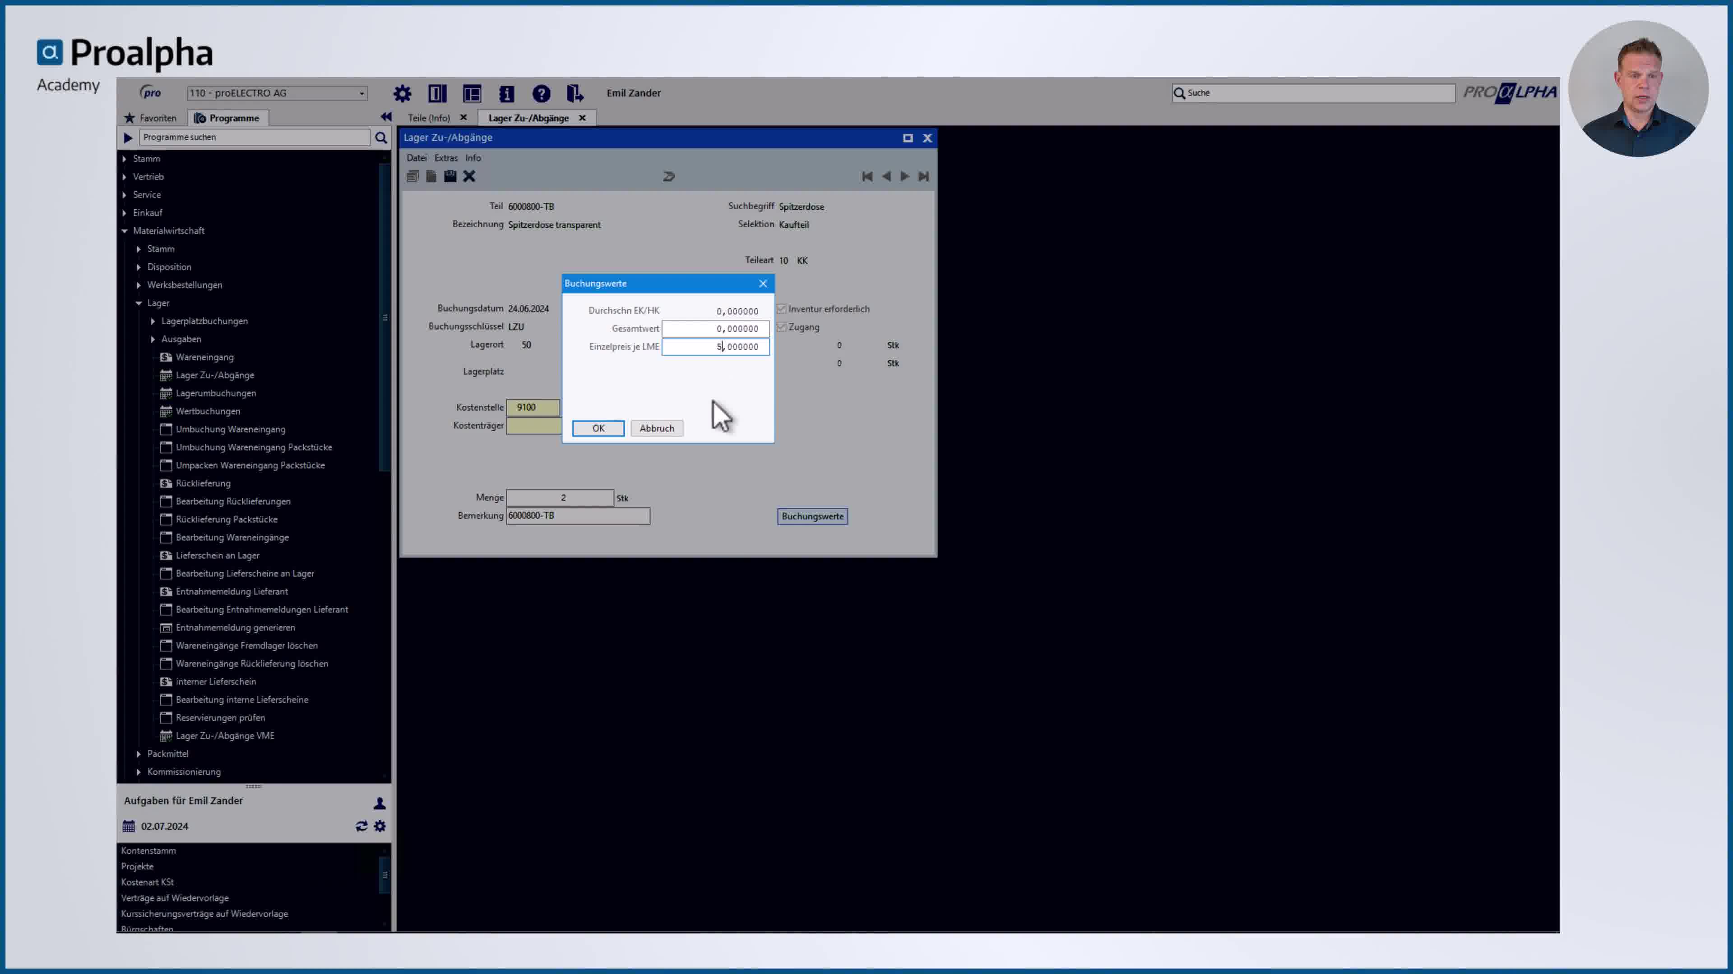Confirm Buchungswerte dialog with OK
1733x974 pixels.
click(598, 428)
